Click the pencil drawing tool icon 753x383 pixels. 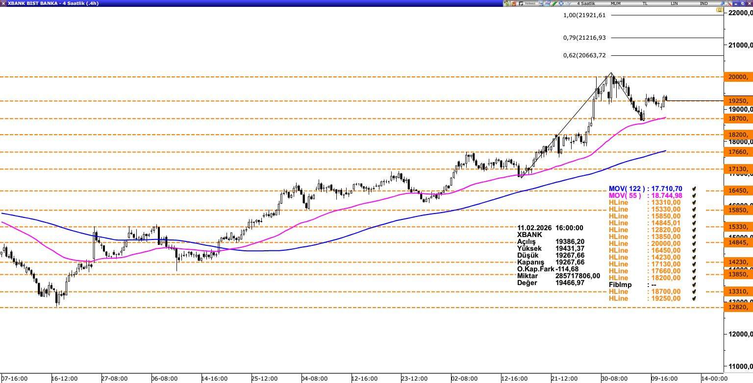click(x=554, y=3)
